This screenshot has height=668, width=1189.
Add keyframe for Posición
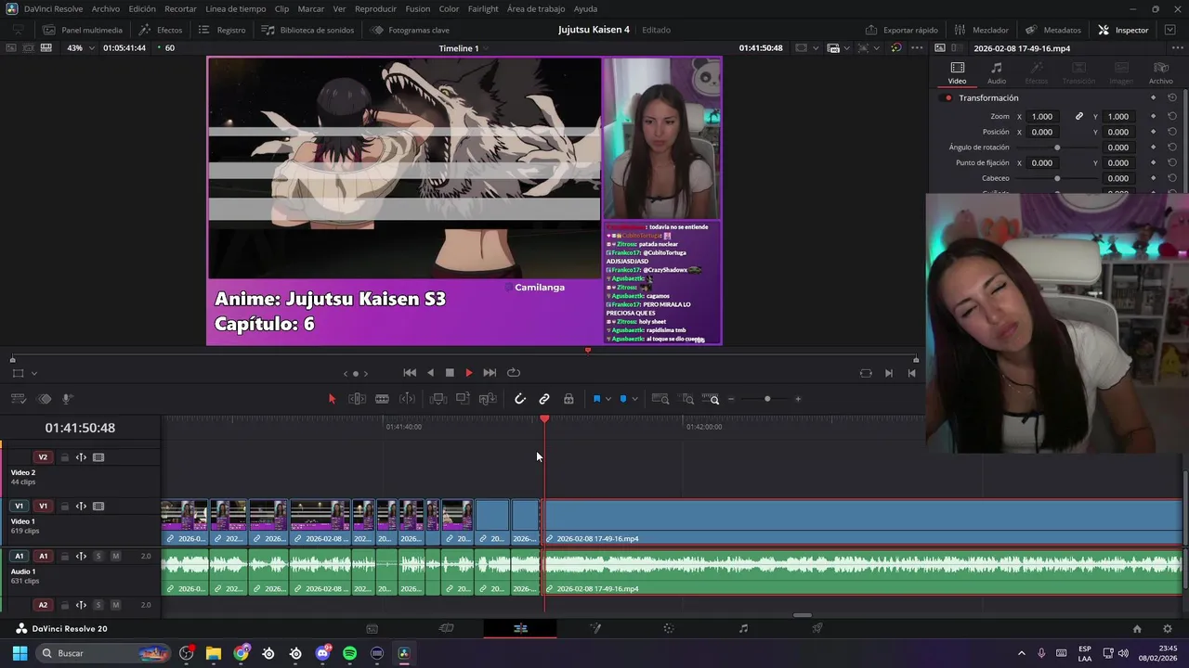click(1153, 132)
